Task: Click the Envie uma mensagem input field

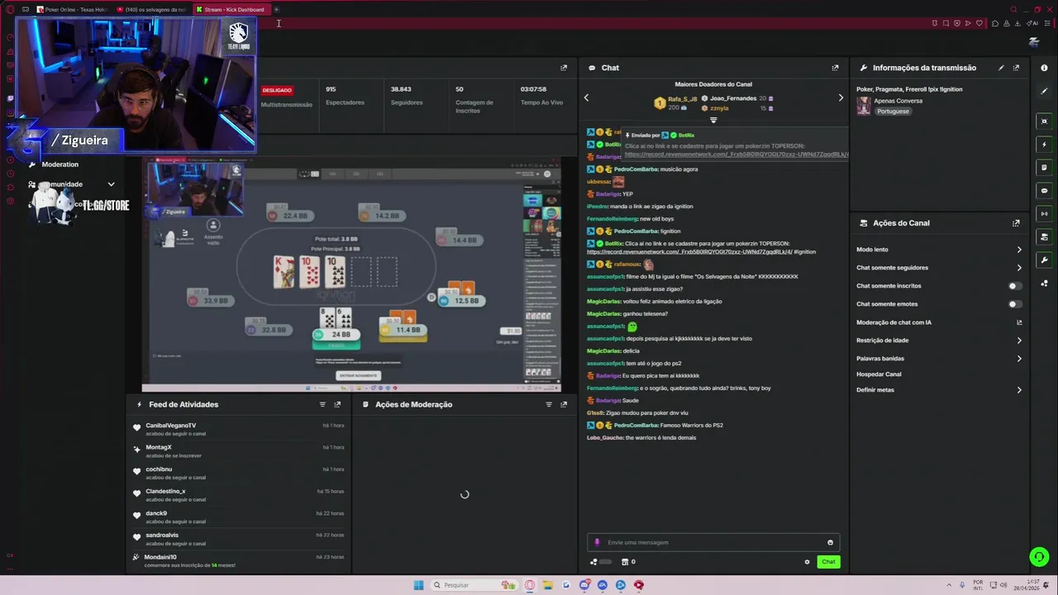Action: click(714, 543)
